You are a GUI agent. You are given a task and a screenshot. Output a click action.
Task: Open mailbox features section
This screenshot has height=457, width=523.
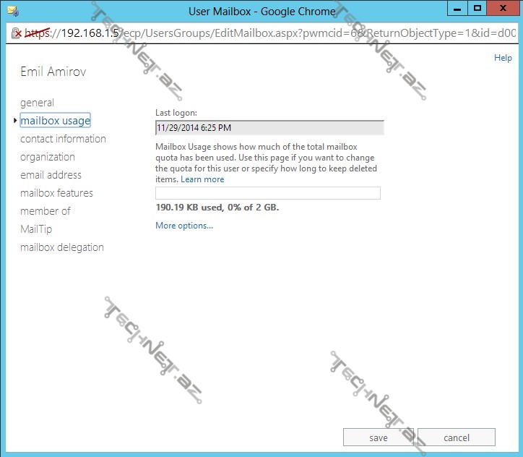pyautogui.click(x=56, y=193)
